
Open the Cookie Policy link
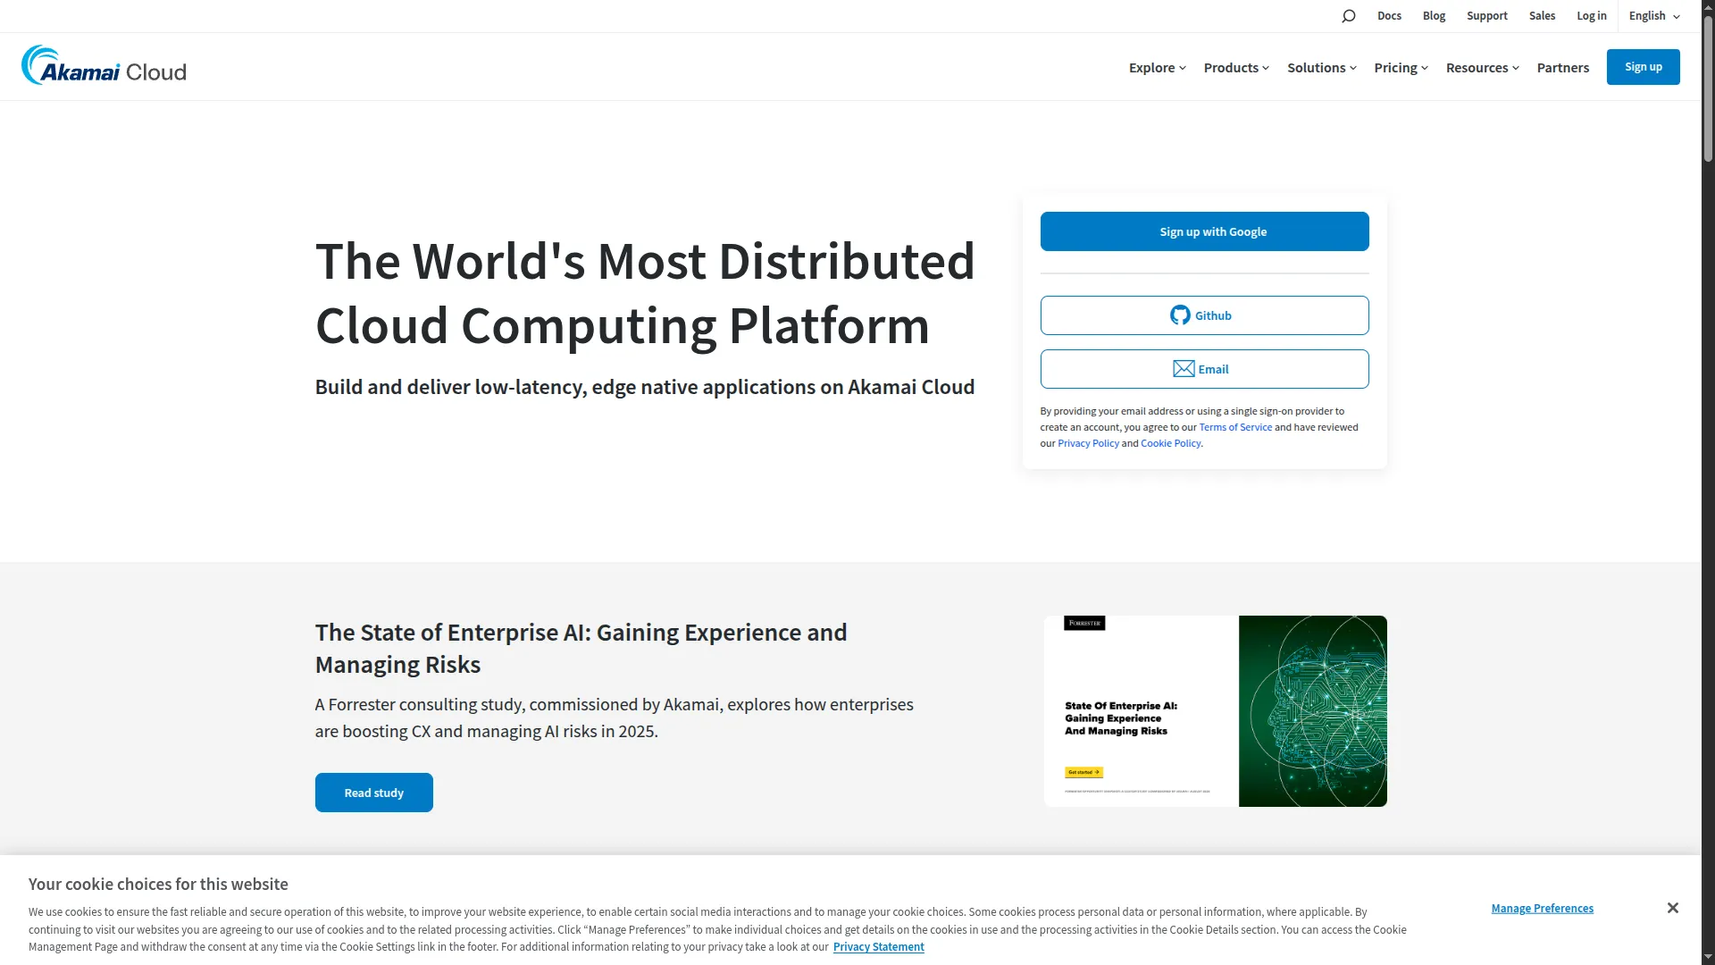click(x=1170, y=443)
